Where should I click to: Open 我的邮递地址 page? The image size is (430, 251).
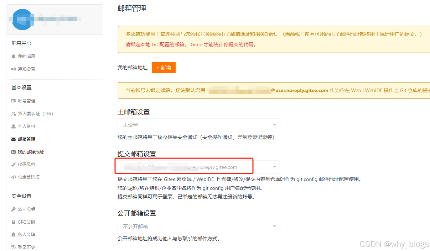click(31, 152)
